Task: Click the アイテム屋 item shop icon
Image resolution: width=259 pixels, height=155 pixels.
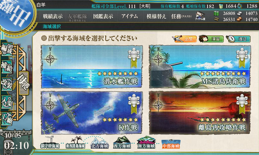Action: tap(200, 16)
